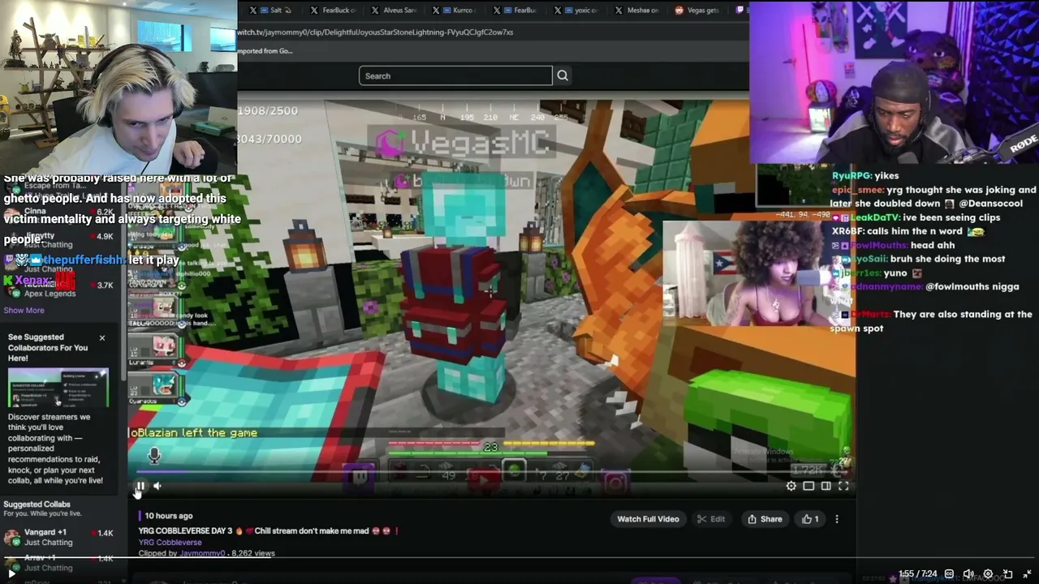The width and height of the screenshot is (1039, 584).
Task: Focus the Twitch Search field
Action: click(x=455, y=75)
